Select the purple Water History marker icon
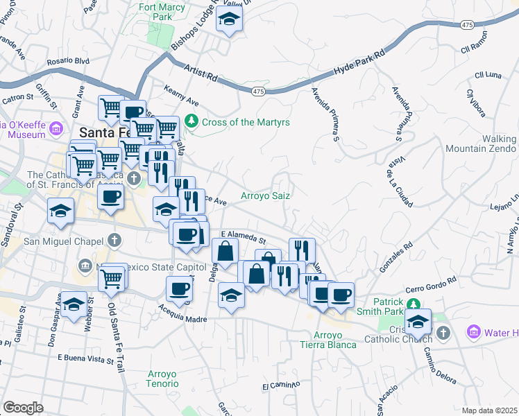The image size is (519, 416). [474, 333]
